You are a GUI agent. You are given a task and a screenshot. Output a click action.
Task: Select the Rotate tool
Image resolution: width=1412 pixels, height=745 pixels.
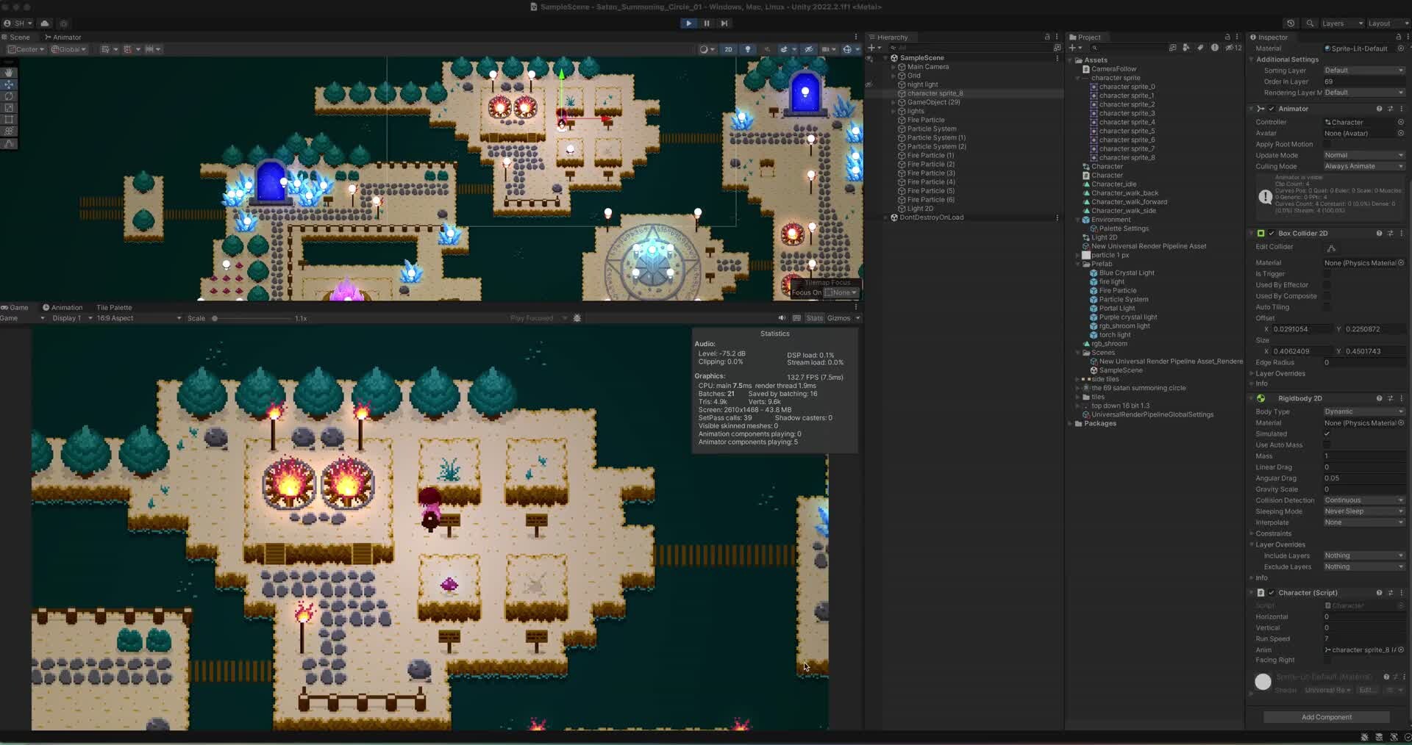tap(10, 96)
